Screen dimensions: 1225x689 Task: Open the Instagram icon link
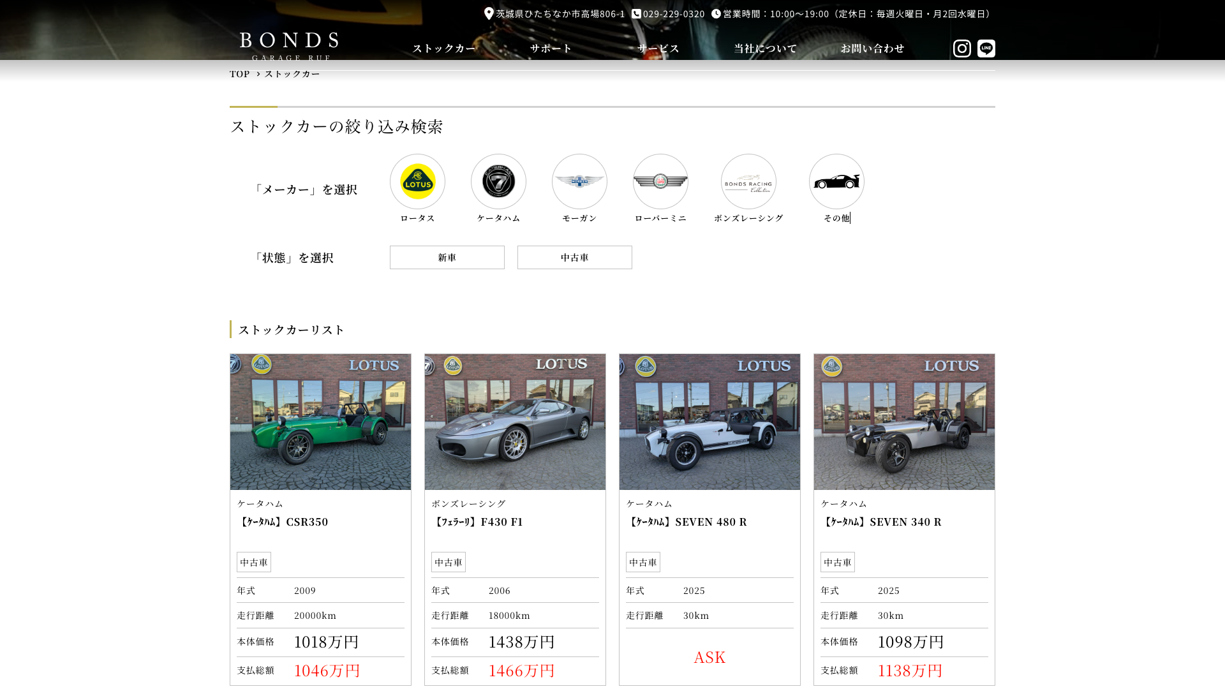961,48
